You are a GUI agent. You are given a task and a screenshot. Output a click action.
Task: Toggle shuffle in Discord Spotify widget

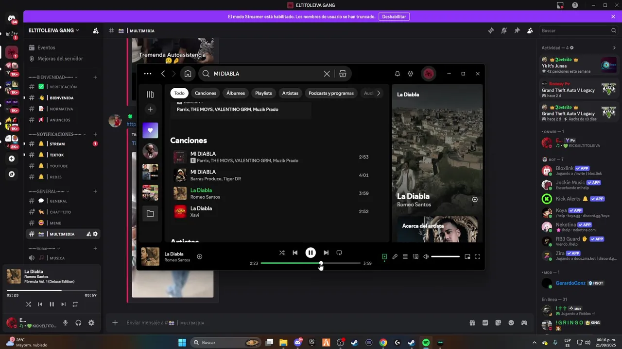pos(28,304)
